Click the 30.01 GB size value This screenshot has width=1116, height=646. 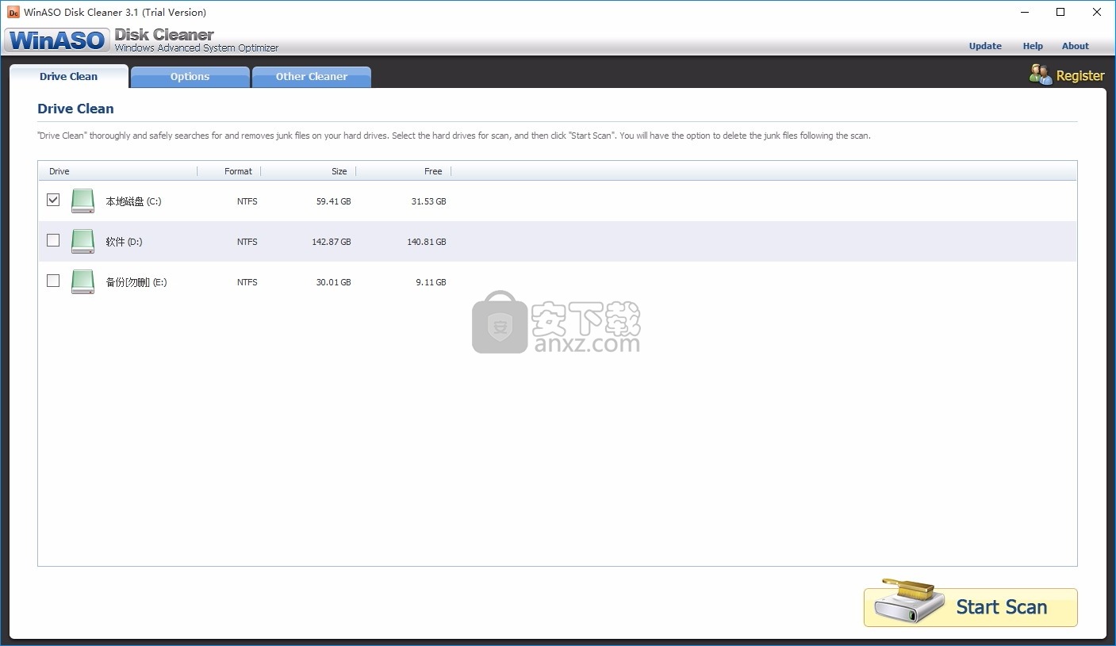pyautogui.click(x=333, y=282)
